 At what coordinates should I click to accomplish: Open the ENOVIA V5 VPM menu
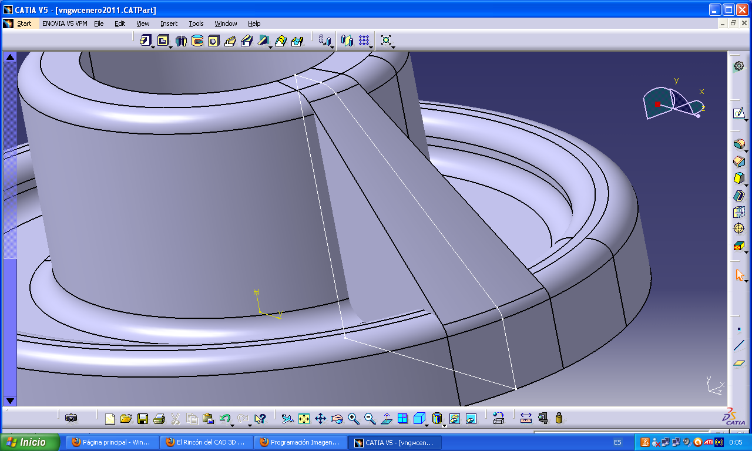pos(65,23)
